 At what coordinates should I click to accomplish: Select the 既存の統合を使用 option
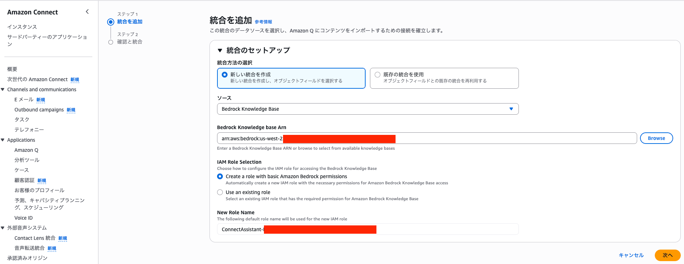(x=377, y=74)
